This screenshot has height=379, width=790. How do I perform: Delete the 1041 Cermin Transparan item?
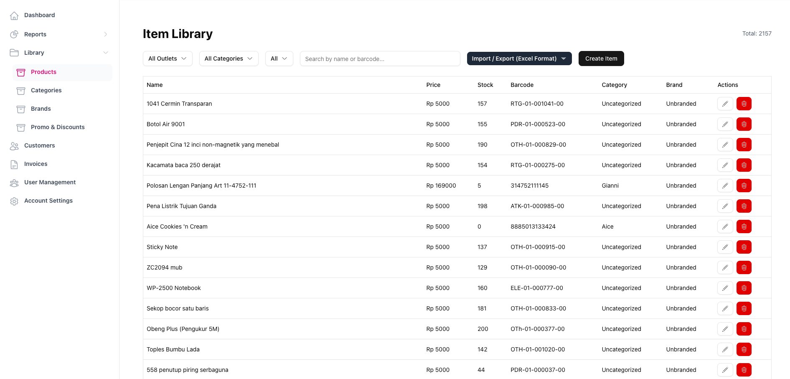[x=744, y=104]
